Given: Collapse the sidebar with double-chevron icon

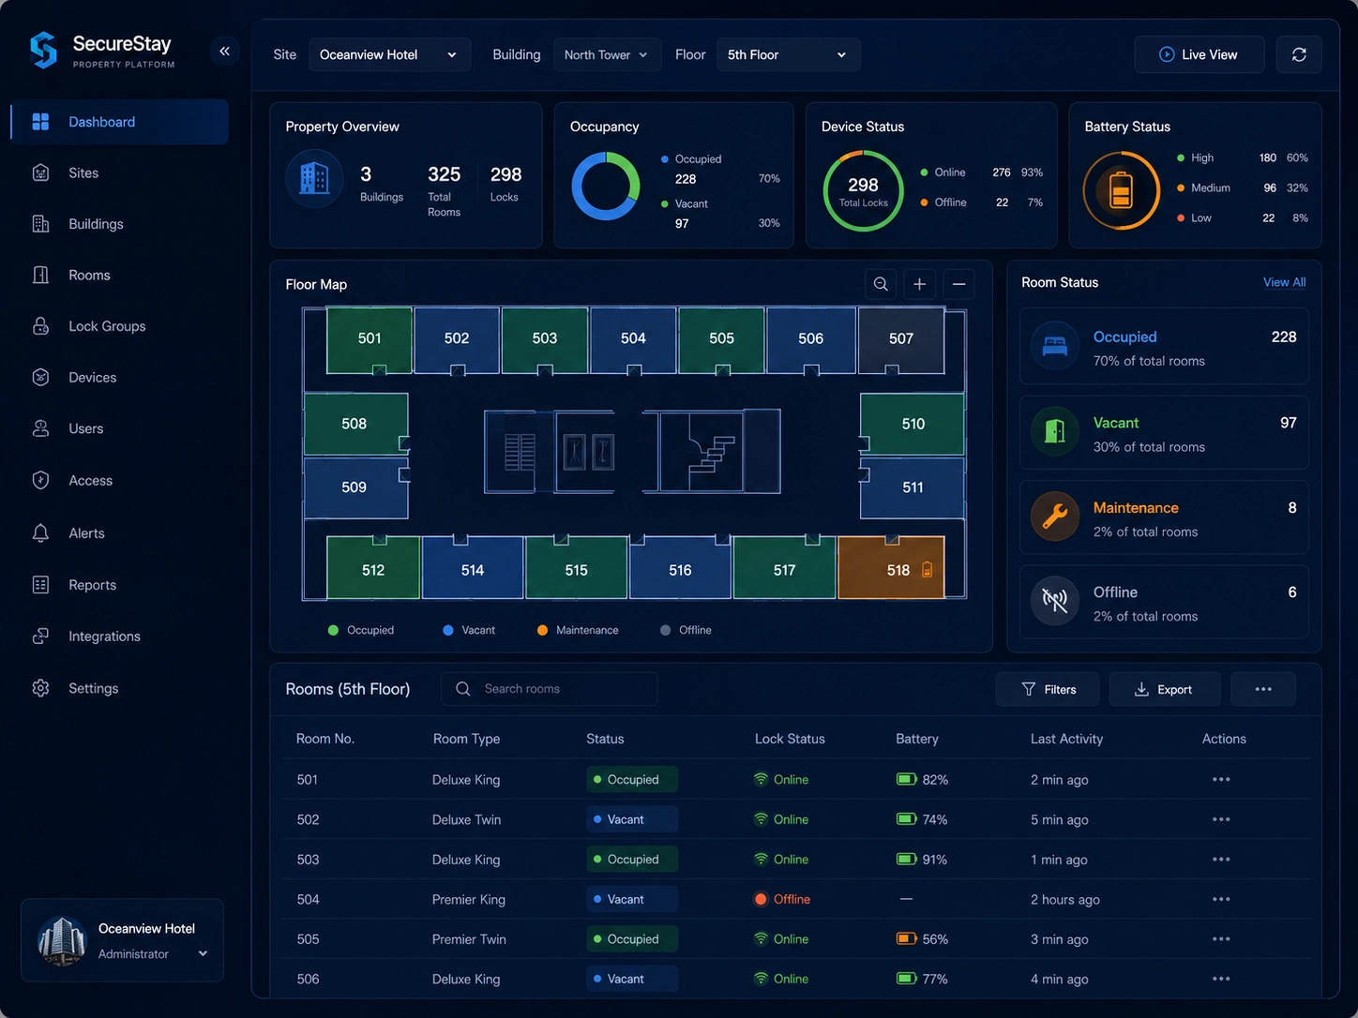Looking at the screenshot, I should 224,52.
